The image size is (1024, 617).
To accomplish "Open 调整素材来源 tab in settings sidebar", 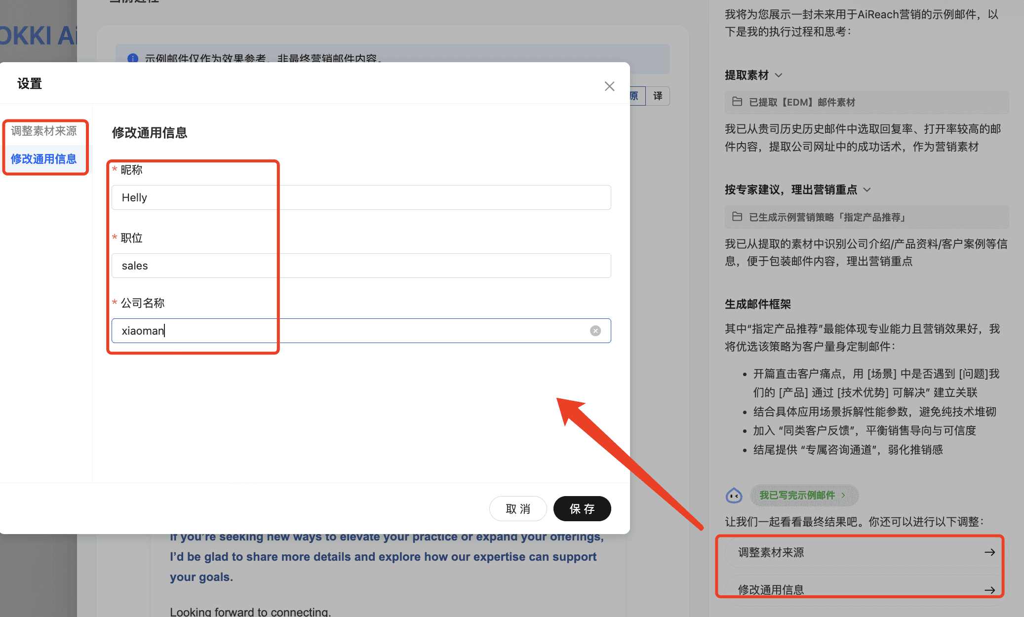I will (x=44, y=131).
